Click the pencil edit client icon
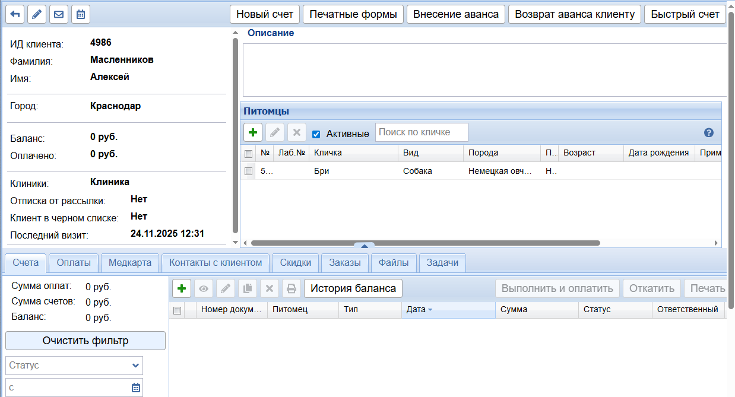The image size is (735, 397). click(x=37, y=14)
